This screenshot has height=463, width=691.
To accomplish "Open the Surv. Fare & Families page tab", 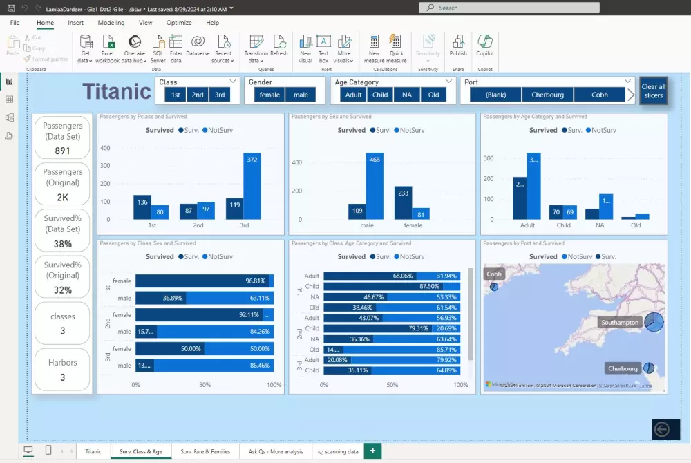I will click(x=205, y=451).
